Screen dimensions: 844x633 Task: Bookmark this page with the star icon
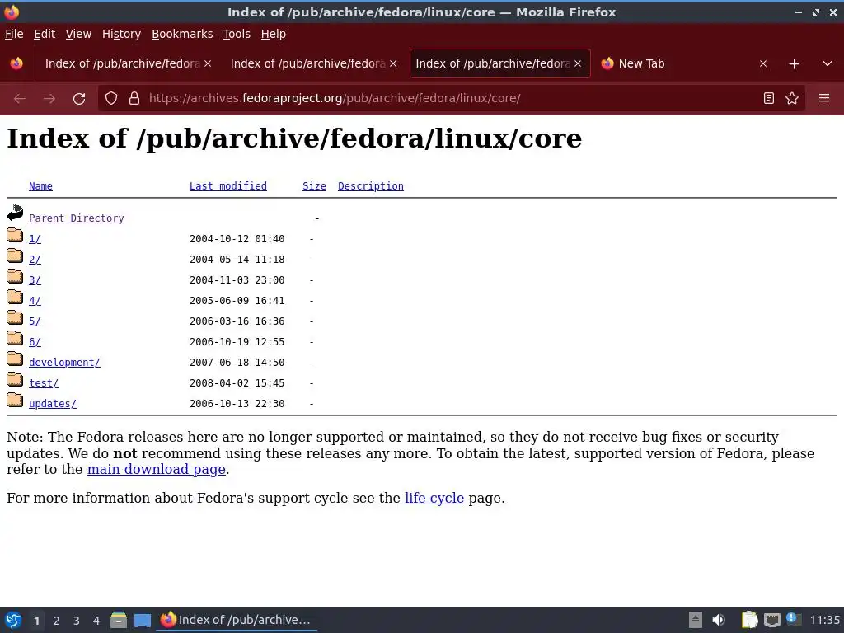[792, 99]
